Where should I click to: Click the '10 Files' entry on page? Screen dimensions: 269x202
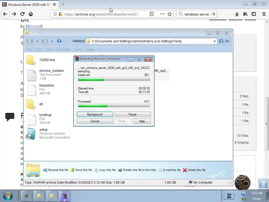242,136
